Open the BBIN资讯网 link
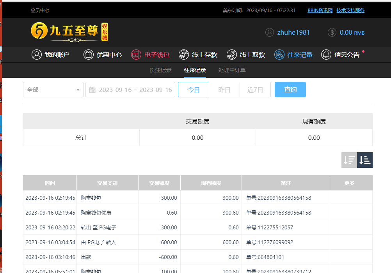 click(320, 11)
